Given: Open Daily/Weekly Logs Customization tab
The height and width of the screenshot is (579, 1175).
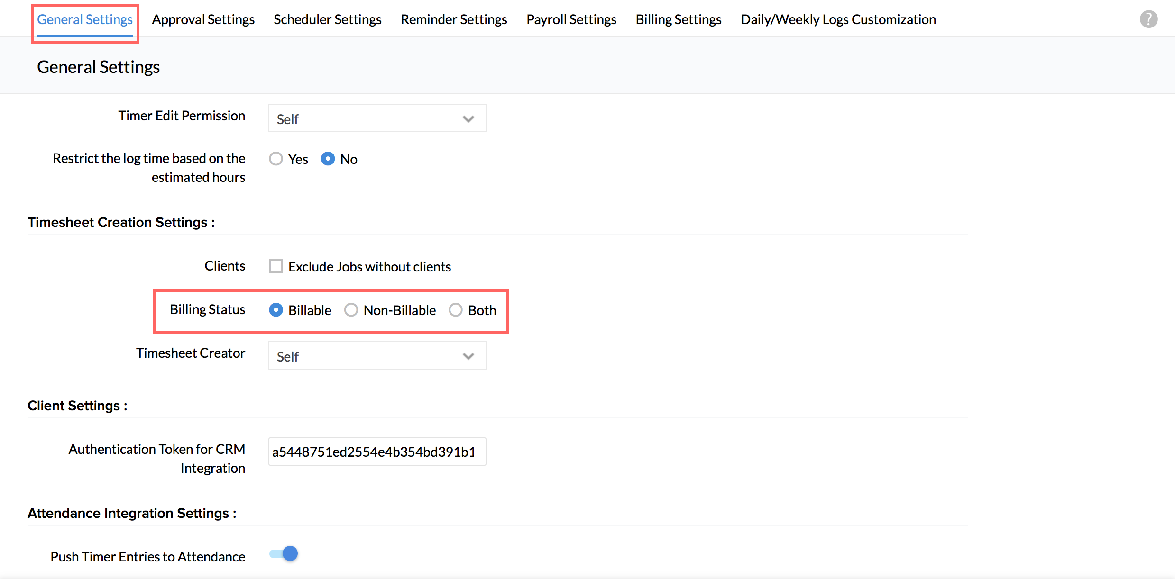Looking at the screenshot, I should 838,19.
